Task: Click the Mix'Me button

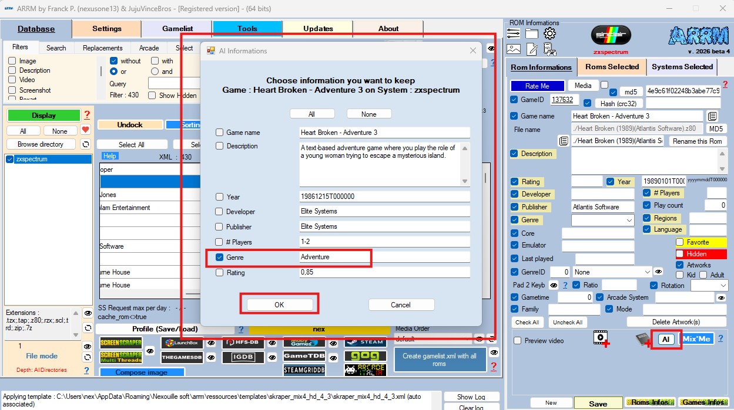Action: (696, 339)
